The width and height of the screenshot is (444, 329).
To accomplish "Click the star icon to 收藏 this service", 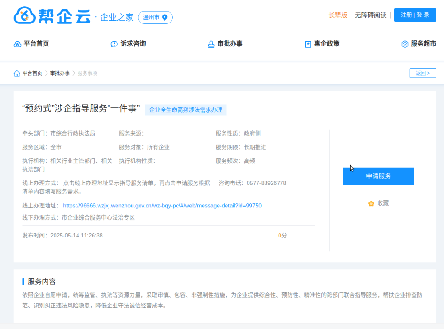I will [x=371, y=203].
